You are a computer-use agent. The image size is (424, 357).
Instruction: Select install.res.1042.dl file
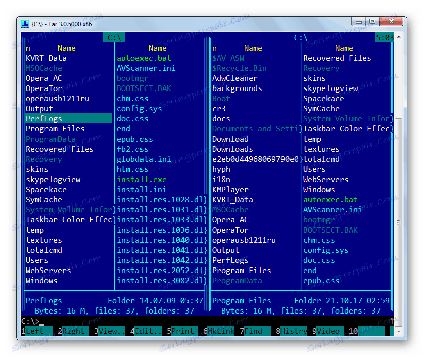[x=160, y=260]
